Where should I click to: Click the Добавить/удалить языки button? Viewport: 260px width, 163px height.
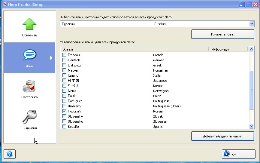(x=222, y=136)
